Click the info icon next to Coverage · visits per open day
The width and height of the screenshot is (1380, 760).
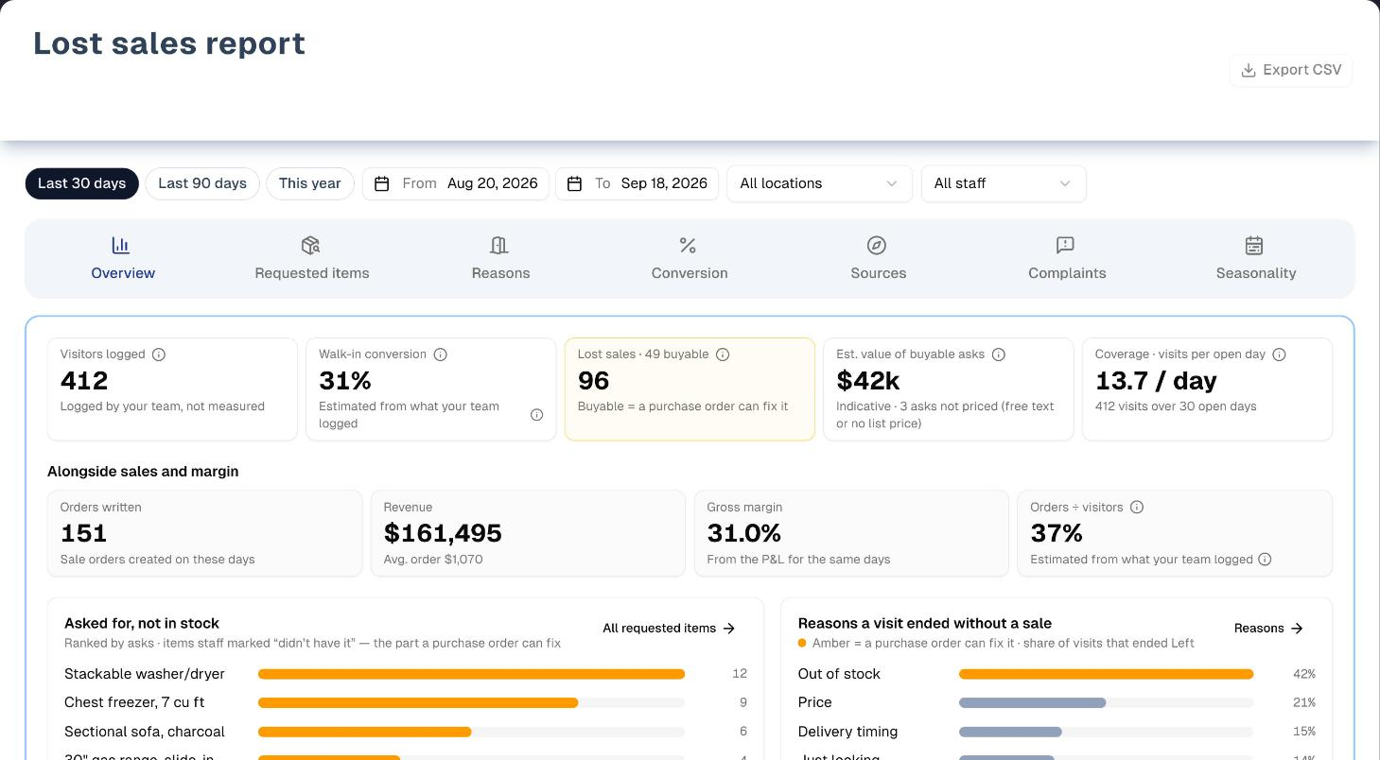(1279, 354)
